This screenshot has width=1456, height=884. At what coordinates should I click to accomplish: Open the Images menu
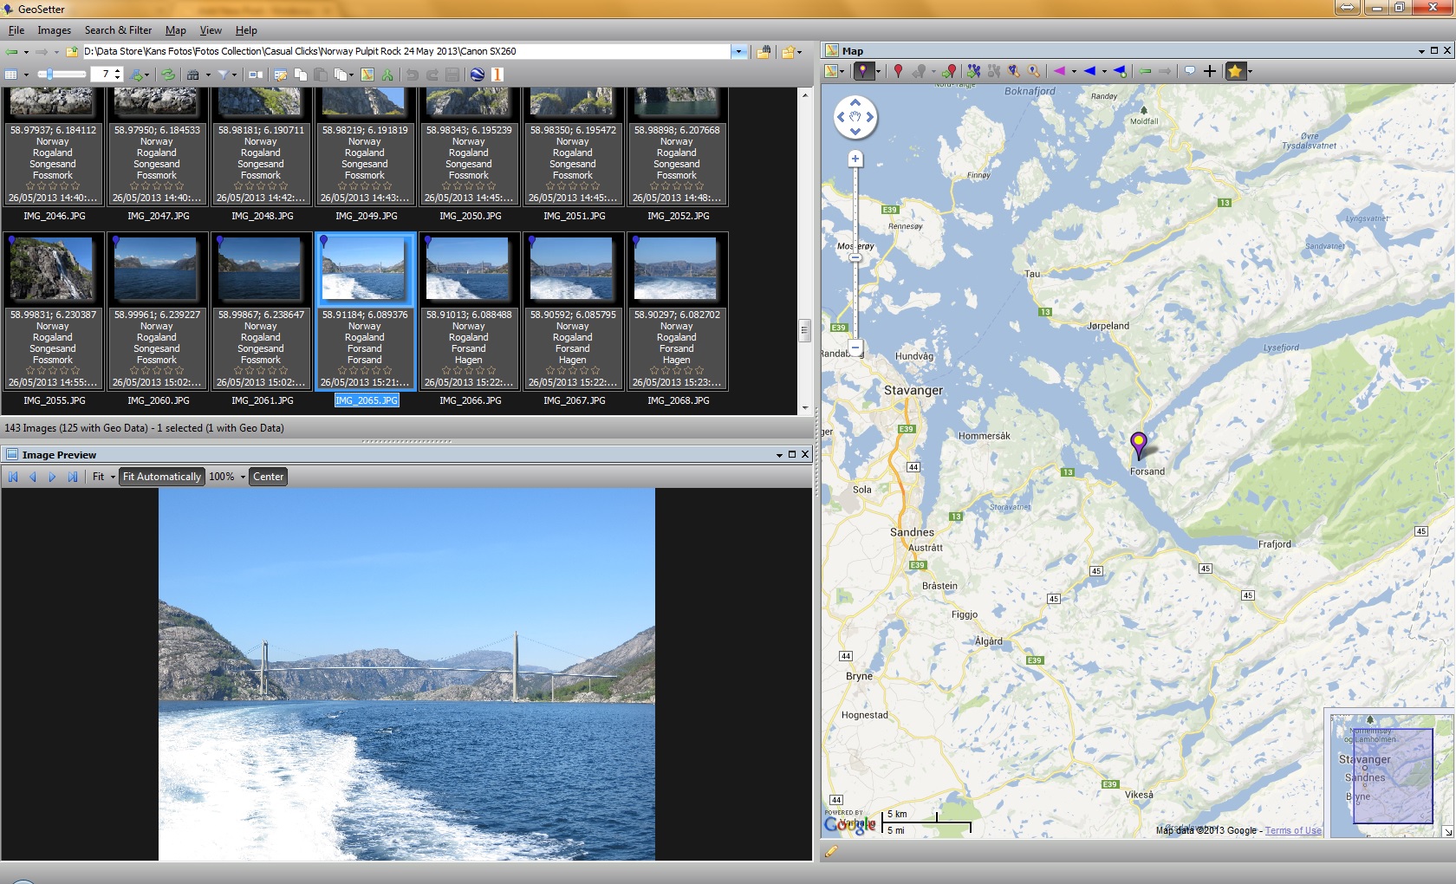(54, 29)
